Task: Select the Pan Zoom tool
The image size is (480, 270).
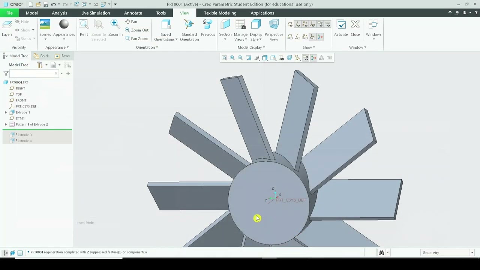Action: pyautogui.click(x=136, y=39)
